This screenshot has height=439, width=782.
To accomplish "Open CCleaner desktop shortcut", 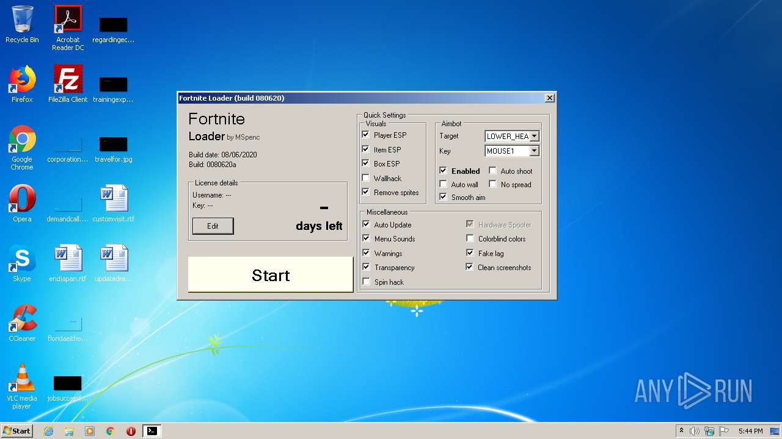I will [22, 323].
